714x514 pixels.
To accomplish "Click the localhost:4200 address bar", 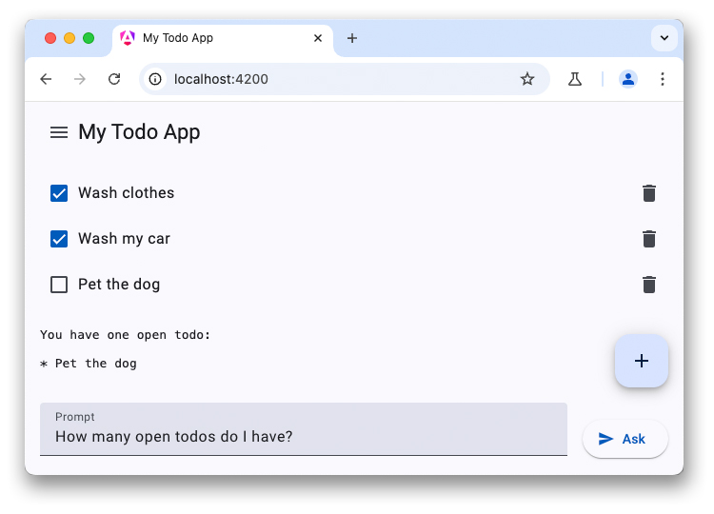I will tap(333, 79).
